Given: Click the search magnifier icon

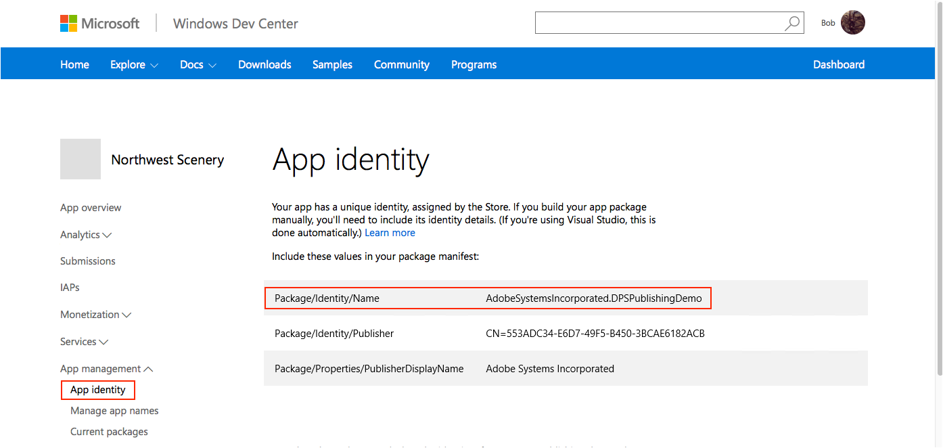Looking at the screenshot, I should coord(791,23).
